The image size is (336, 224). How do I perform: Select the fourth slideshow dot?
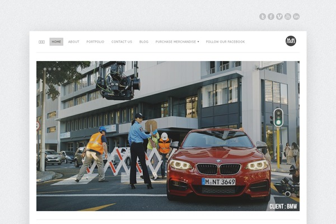click(x=59, y=69)
